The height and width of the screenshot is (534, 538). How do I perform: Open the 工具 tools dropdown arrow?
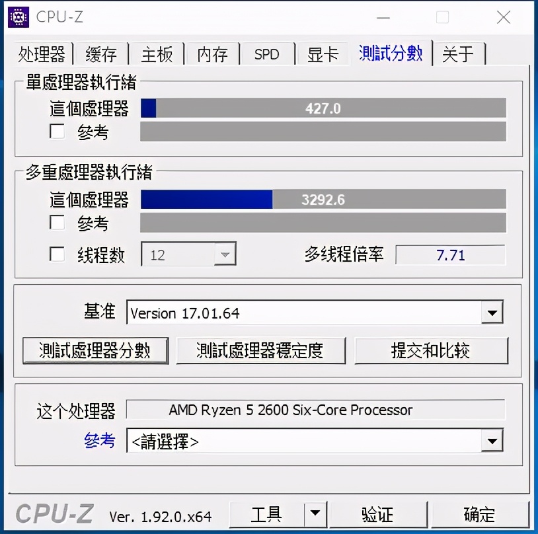(315, 514)
